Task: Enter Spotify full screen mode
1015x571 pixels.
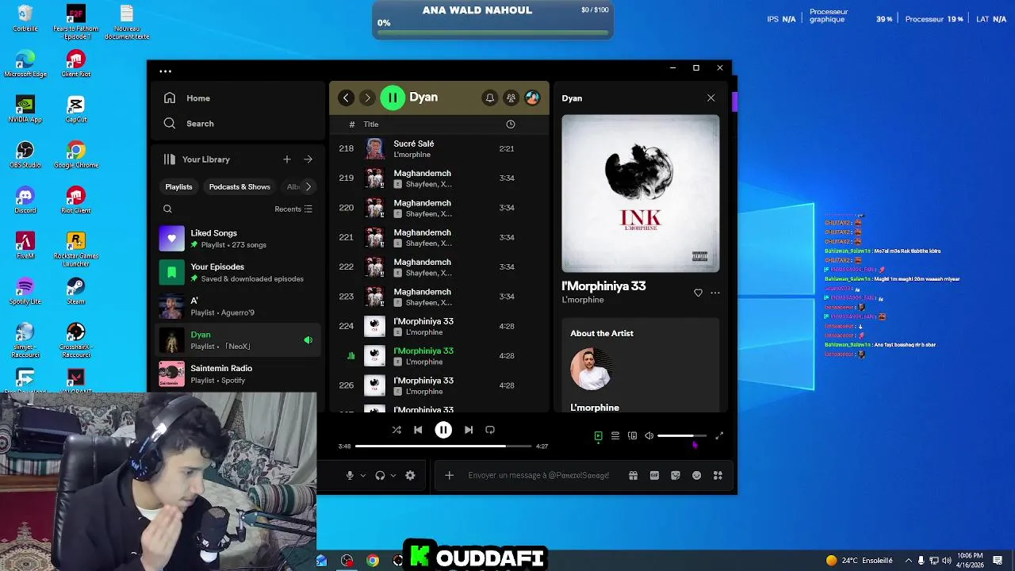Action: pyautogui.click(x=719, y=436)
